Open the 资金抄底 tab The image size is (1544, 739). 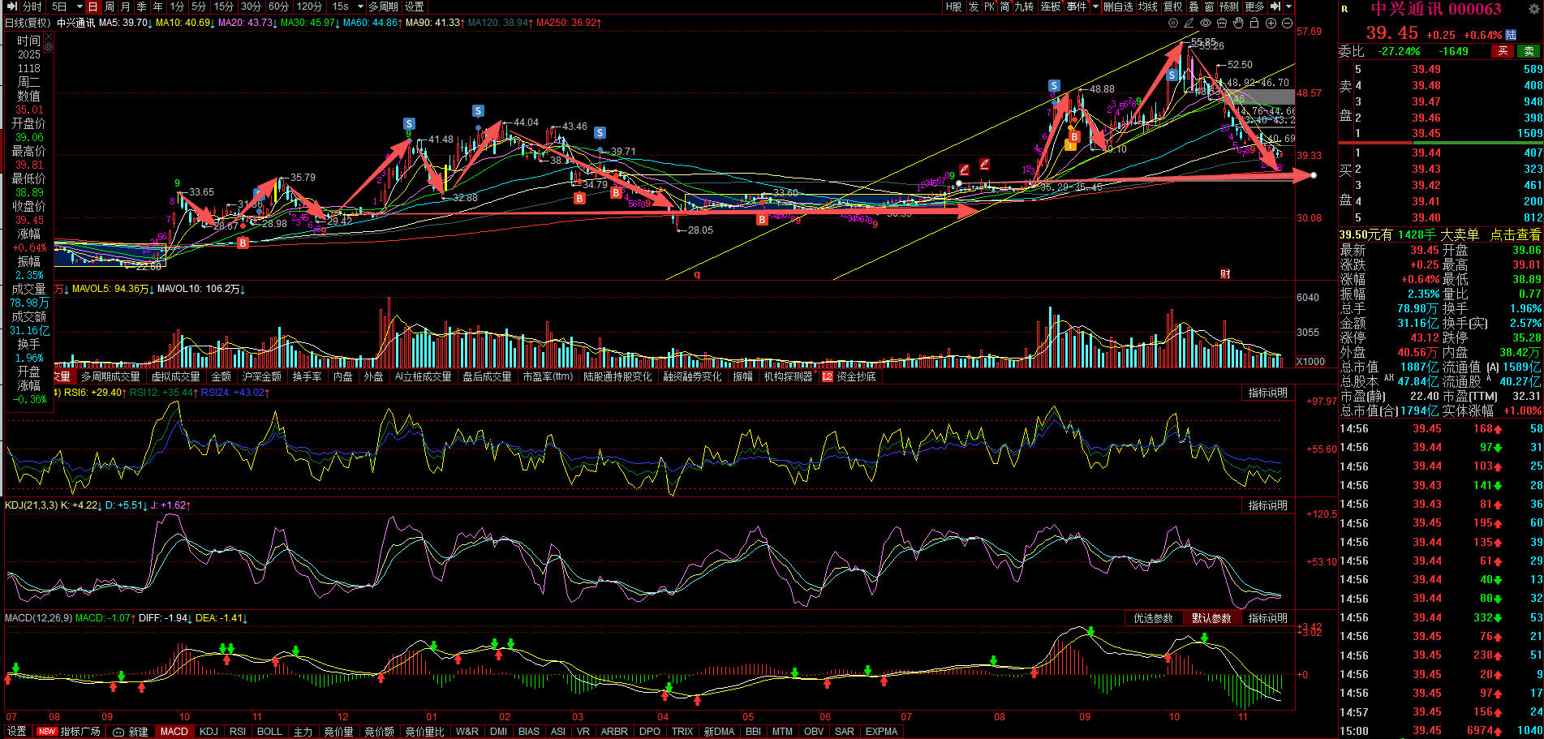pos(856,376)
